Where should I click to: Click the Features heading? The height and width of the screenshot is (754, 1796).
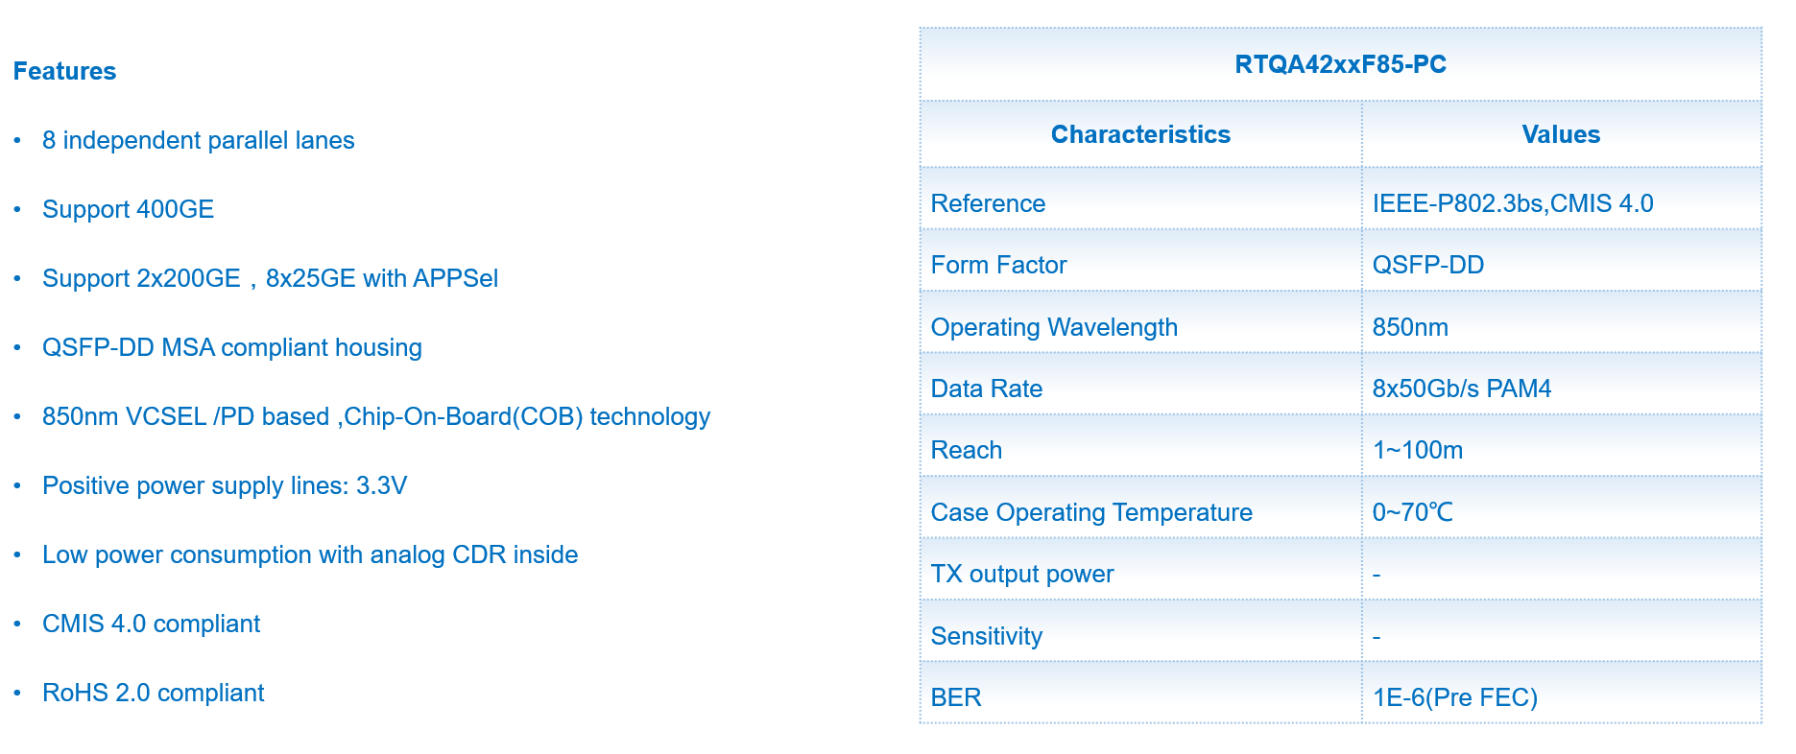(64, 71)
